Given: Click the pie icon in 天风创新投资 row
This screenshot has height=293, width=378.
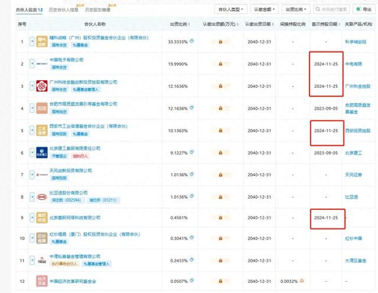Looking at the screenshot, I should pyautogui.click(x=191, y=174).
